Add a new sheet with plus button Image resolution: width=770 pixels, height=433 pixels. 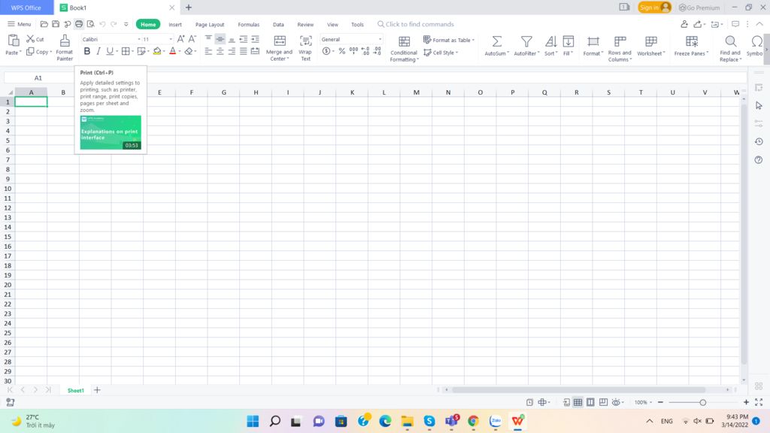click(x=97, y=390)
